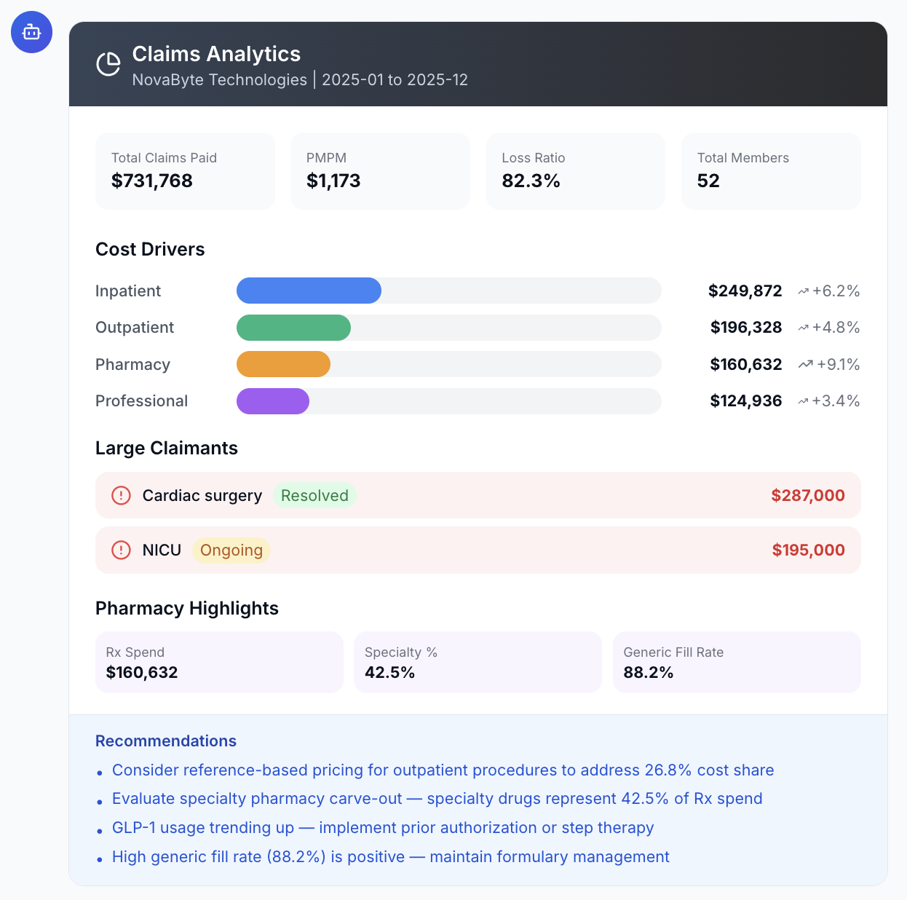Viewport: 907px width, 900px height.
Task: Click the alert icon next to Cardiac surgery
Action: point(121,495)
